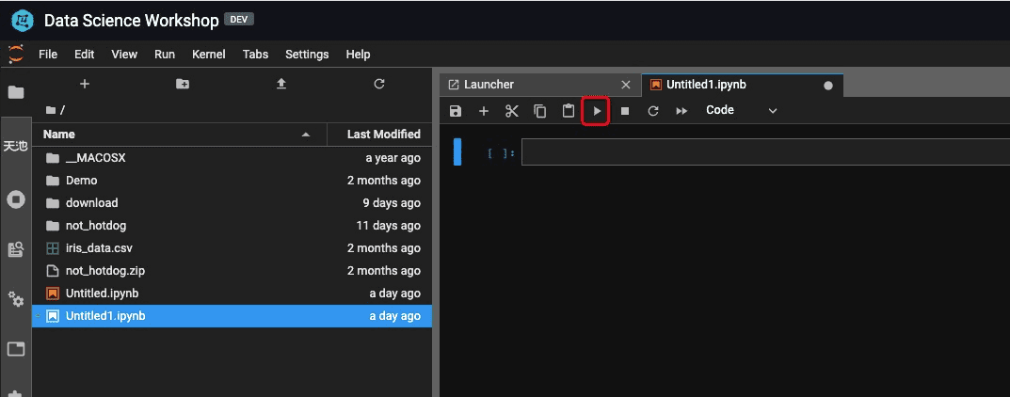Click "a year ago" for __MACOSX
This screenshot has height=397, width=1010.
click(393, 158)
